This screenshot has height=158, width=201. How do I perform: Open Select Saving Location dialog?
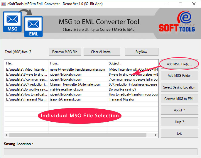[180, 87]
